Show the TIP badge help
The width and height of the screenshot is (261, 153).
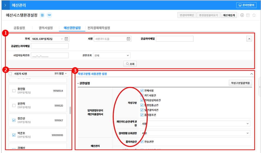click(49, 15)
